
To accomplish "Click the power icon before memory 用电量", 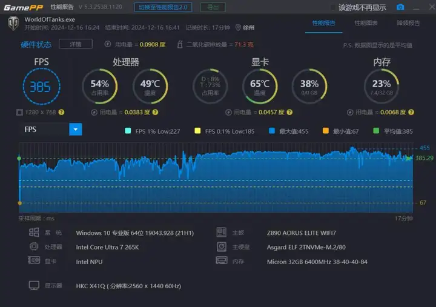I will tap(350, 113).
